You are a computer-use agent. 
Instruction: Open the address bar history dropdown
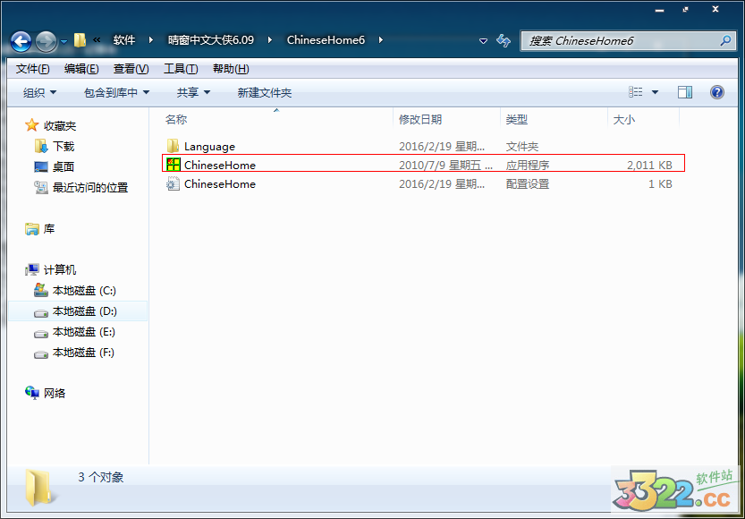pyautogui.click(x=483, y=41)
